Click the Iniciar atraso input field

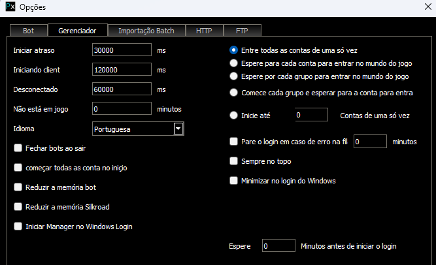pyautogui.click(x=122, y=50)
